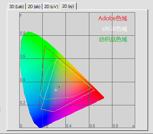This screenshot has width=153, height=134.
Task: Click the 2D (xy) tab
Action: coord(68,6)
